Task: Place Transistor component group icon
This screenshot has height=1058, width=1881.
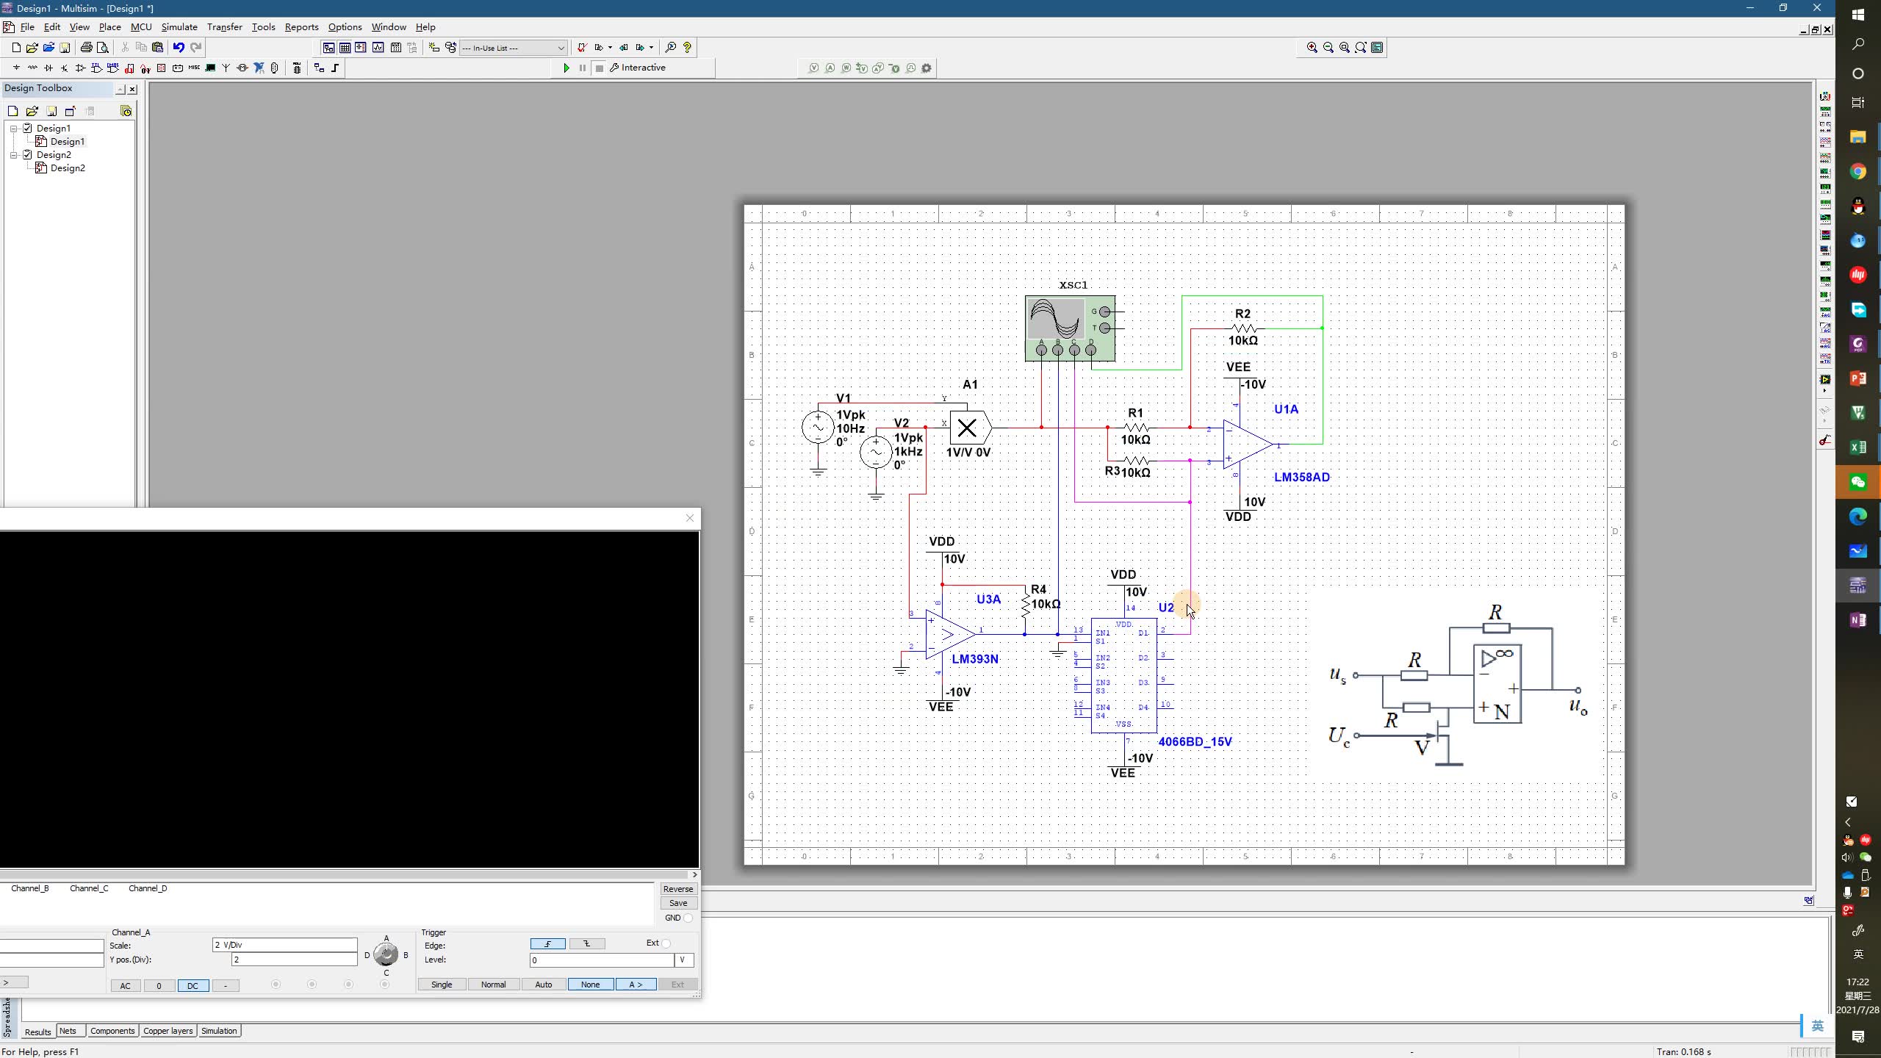Action: 65,68
